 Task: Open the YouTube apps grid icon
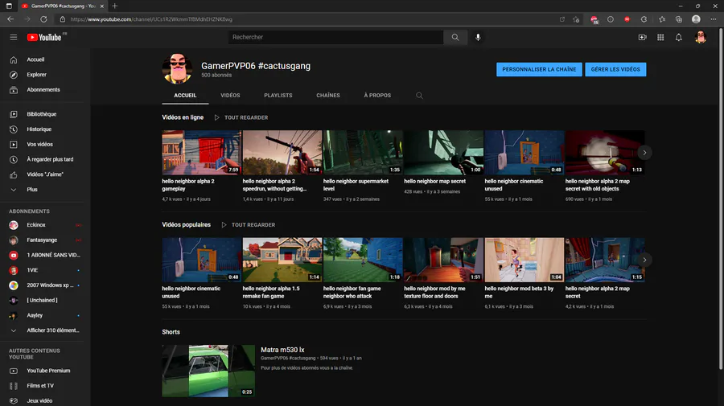tap(660, 37)
